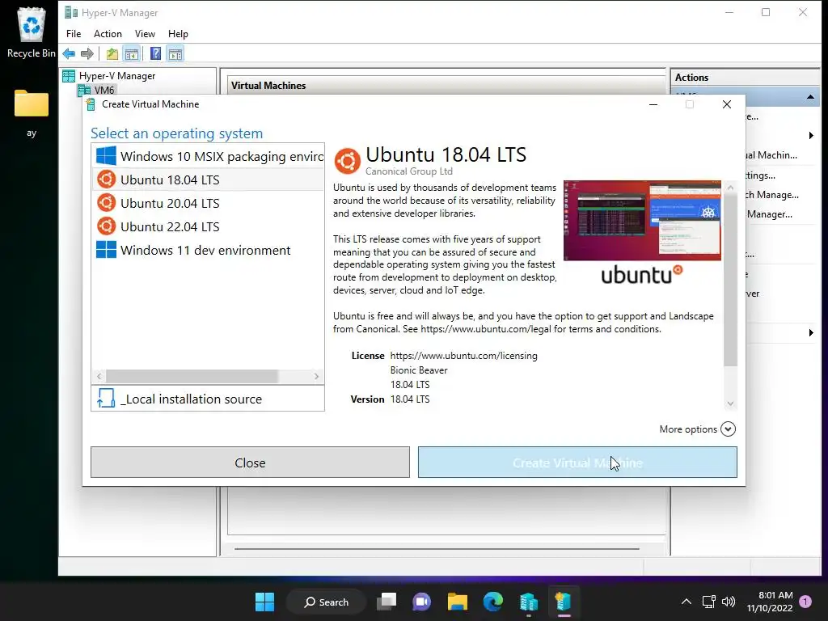Click the Create Virtual Machine button
This screenshot has width=828, height=621.
click(x=577, y=463)
